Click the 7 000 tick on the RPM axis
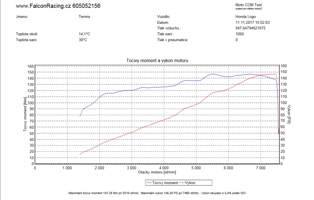This screenshot has width=314, height=200. pyautogui.click(x=261, y=168)
